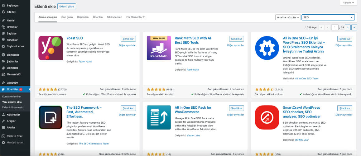Click the RankMath plugin logo
Image resolution: width=361 pixels, height=156 pixels.
[x=159, y=48]
